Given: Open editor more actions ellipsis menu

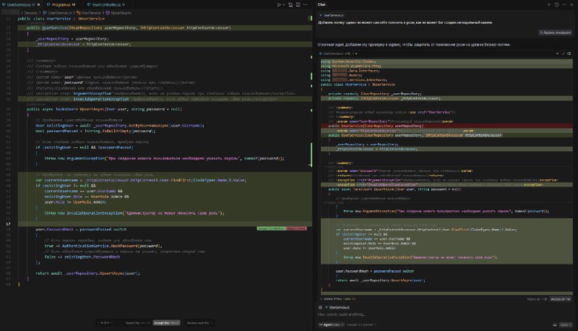Looking at the screenshot, I should click(x=306, y=5).
